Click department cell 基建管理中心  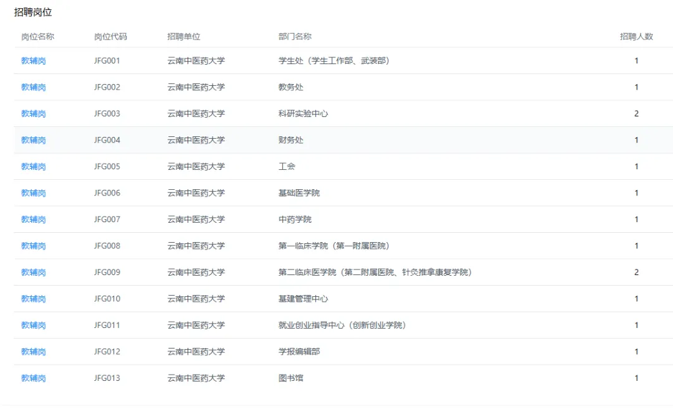click(303, 299)
